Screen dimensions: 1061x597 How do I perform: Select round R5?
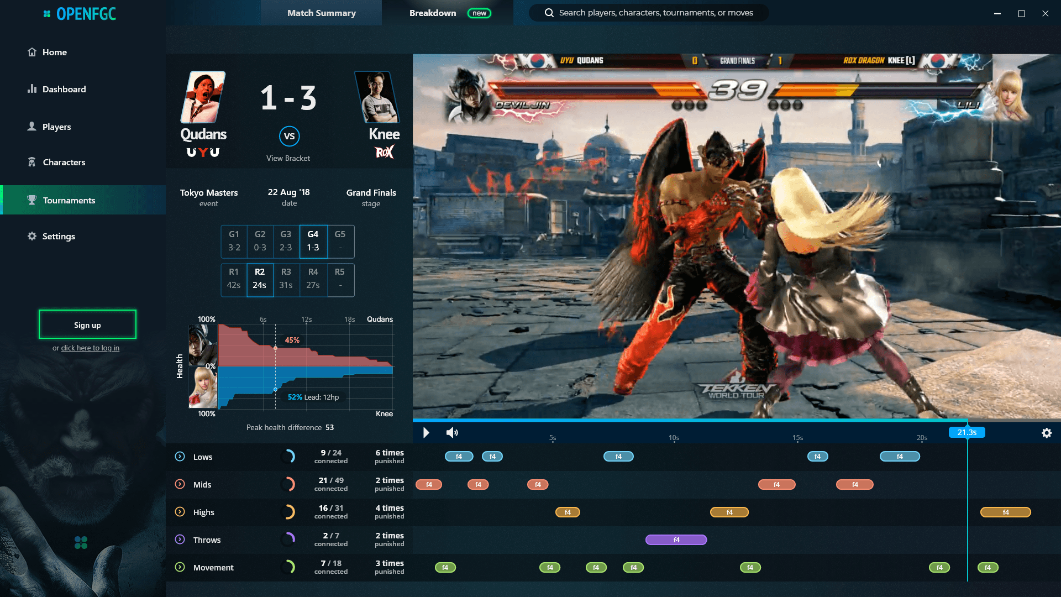coord(340,279)
